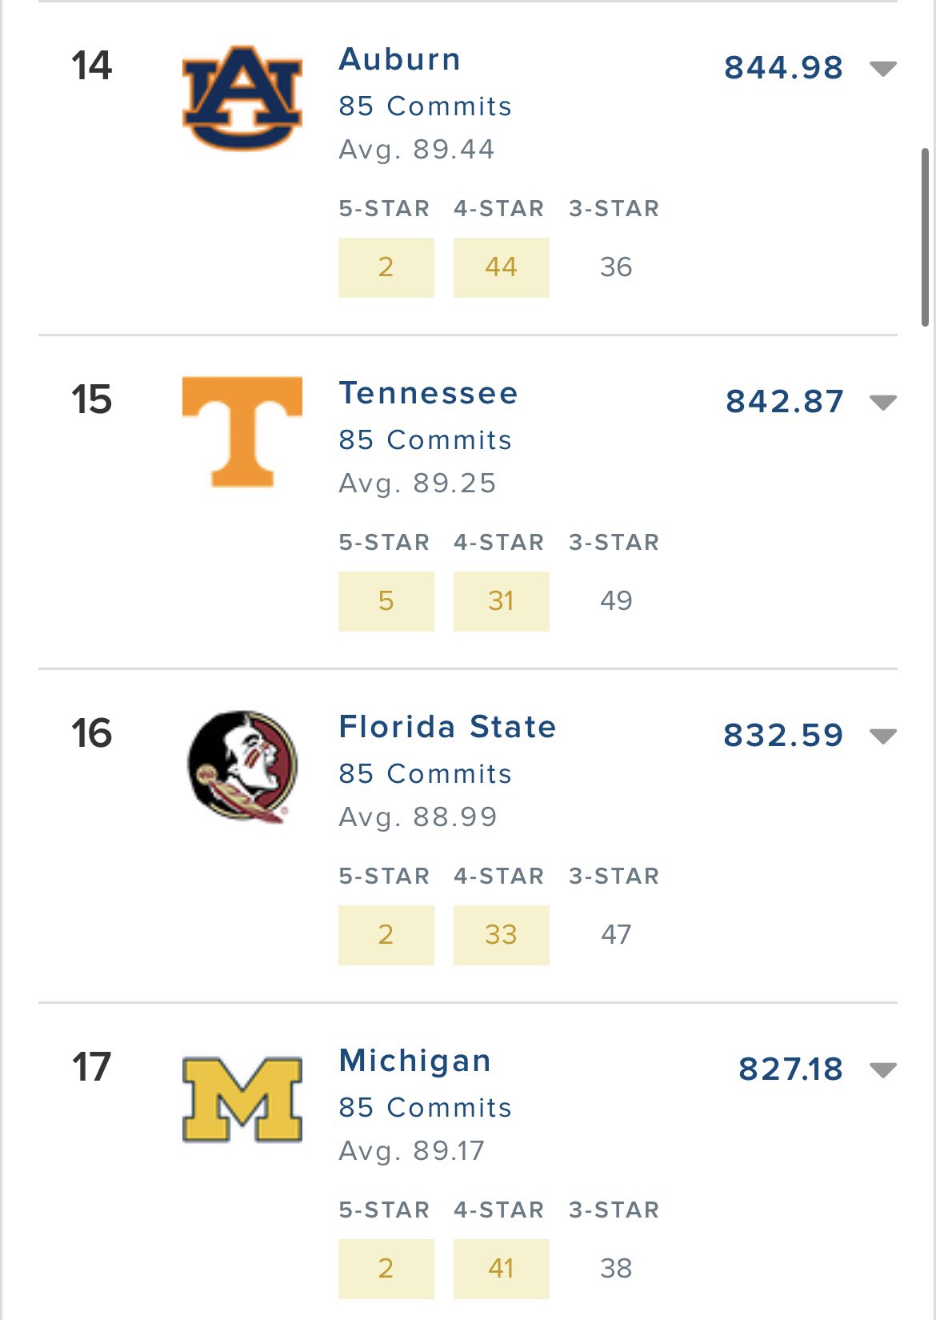Click the Michigan M logo
This screenshot has height=1320, width=936.
pyautogui.click(x=242, y=1098)
